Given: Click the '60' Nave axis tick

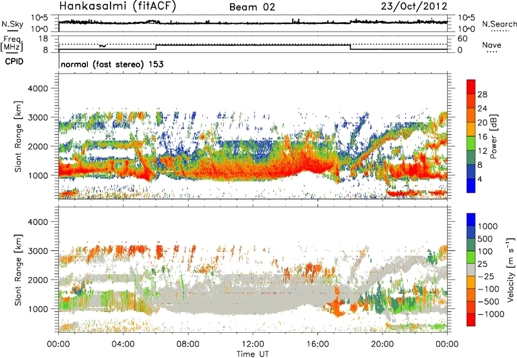Looking at the screenshot, I should click(x=462, y=39).
